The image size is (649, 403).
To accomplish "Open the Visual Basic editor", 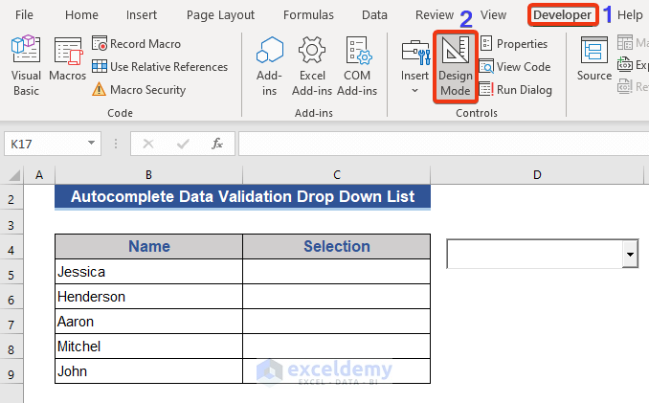I will click(26, 65).
